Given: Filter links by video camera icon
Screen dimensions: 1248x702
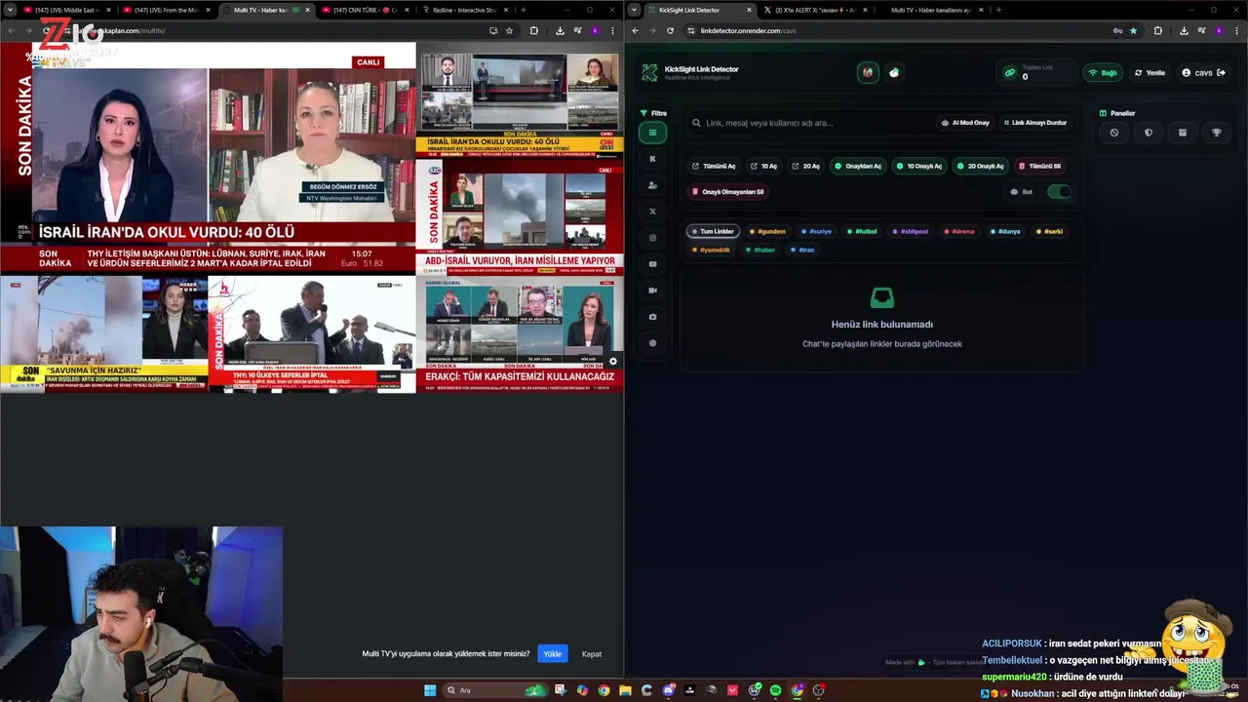Looking at the screenshot, I should pos(652,291).
